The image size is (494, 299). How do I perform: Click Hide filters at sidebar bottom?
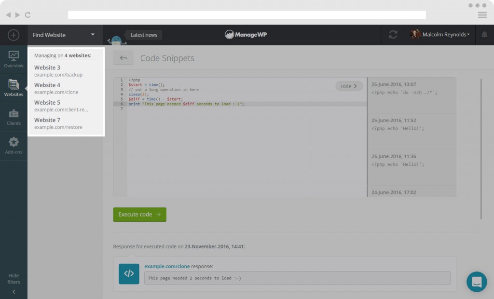pyautogui.click(x=14, y=283)
